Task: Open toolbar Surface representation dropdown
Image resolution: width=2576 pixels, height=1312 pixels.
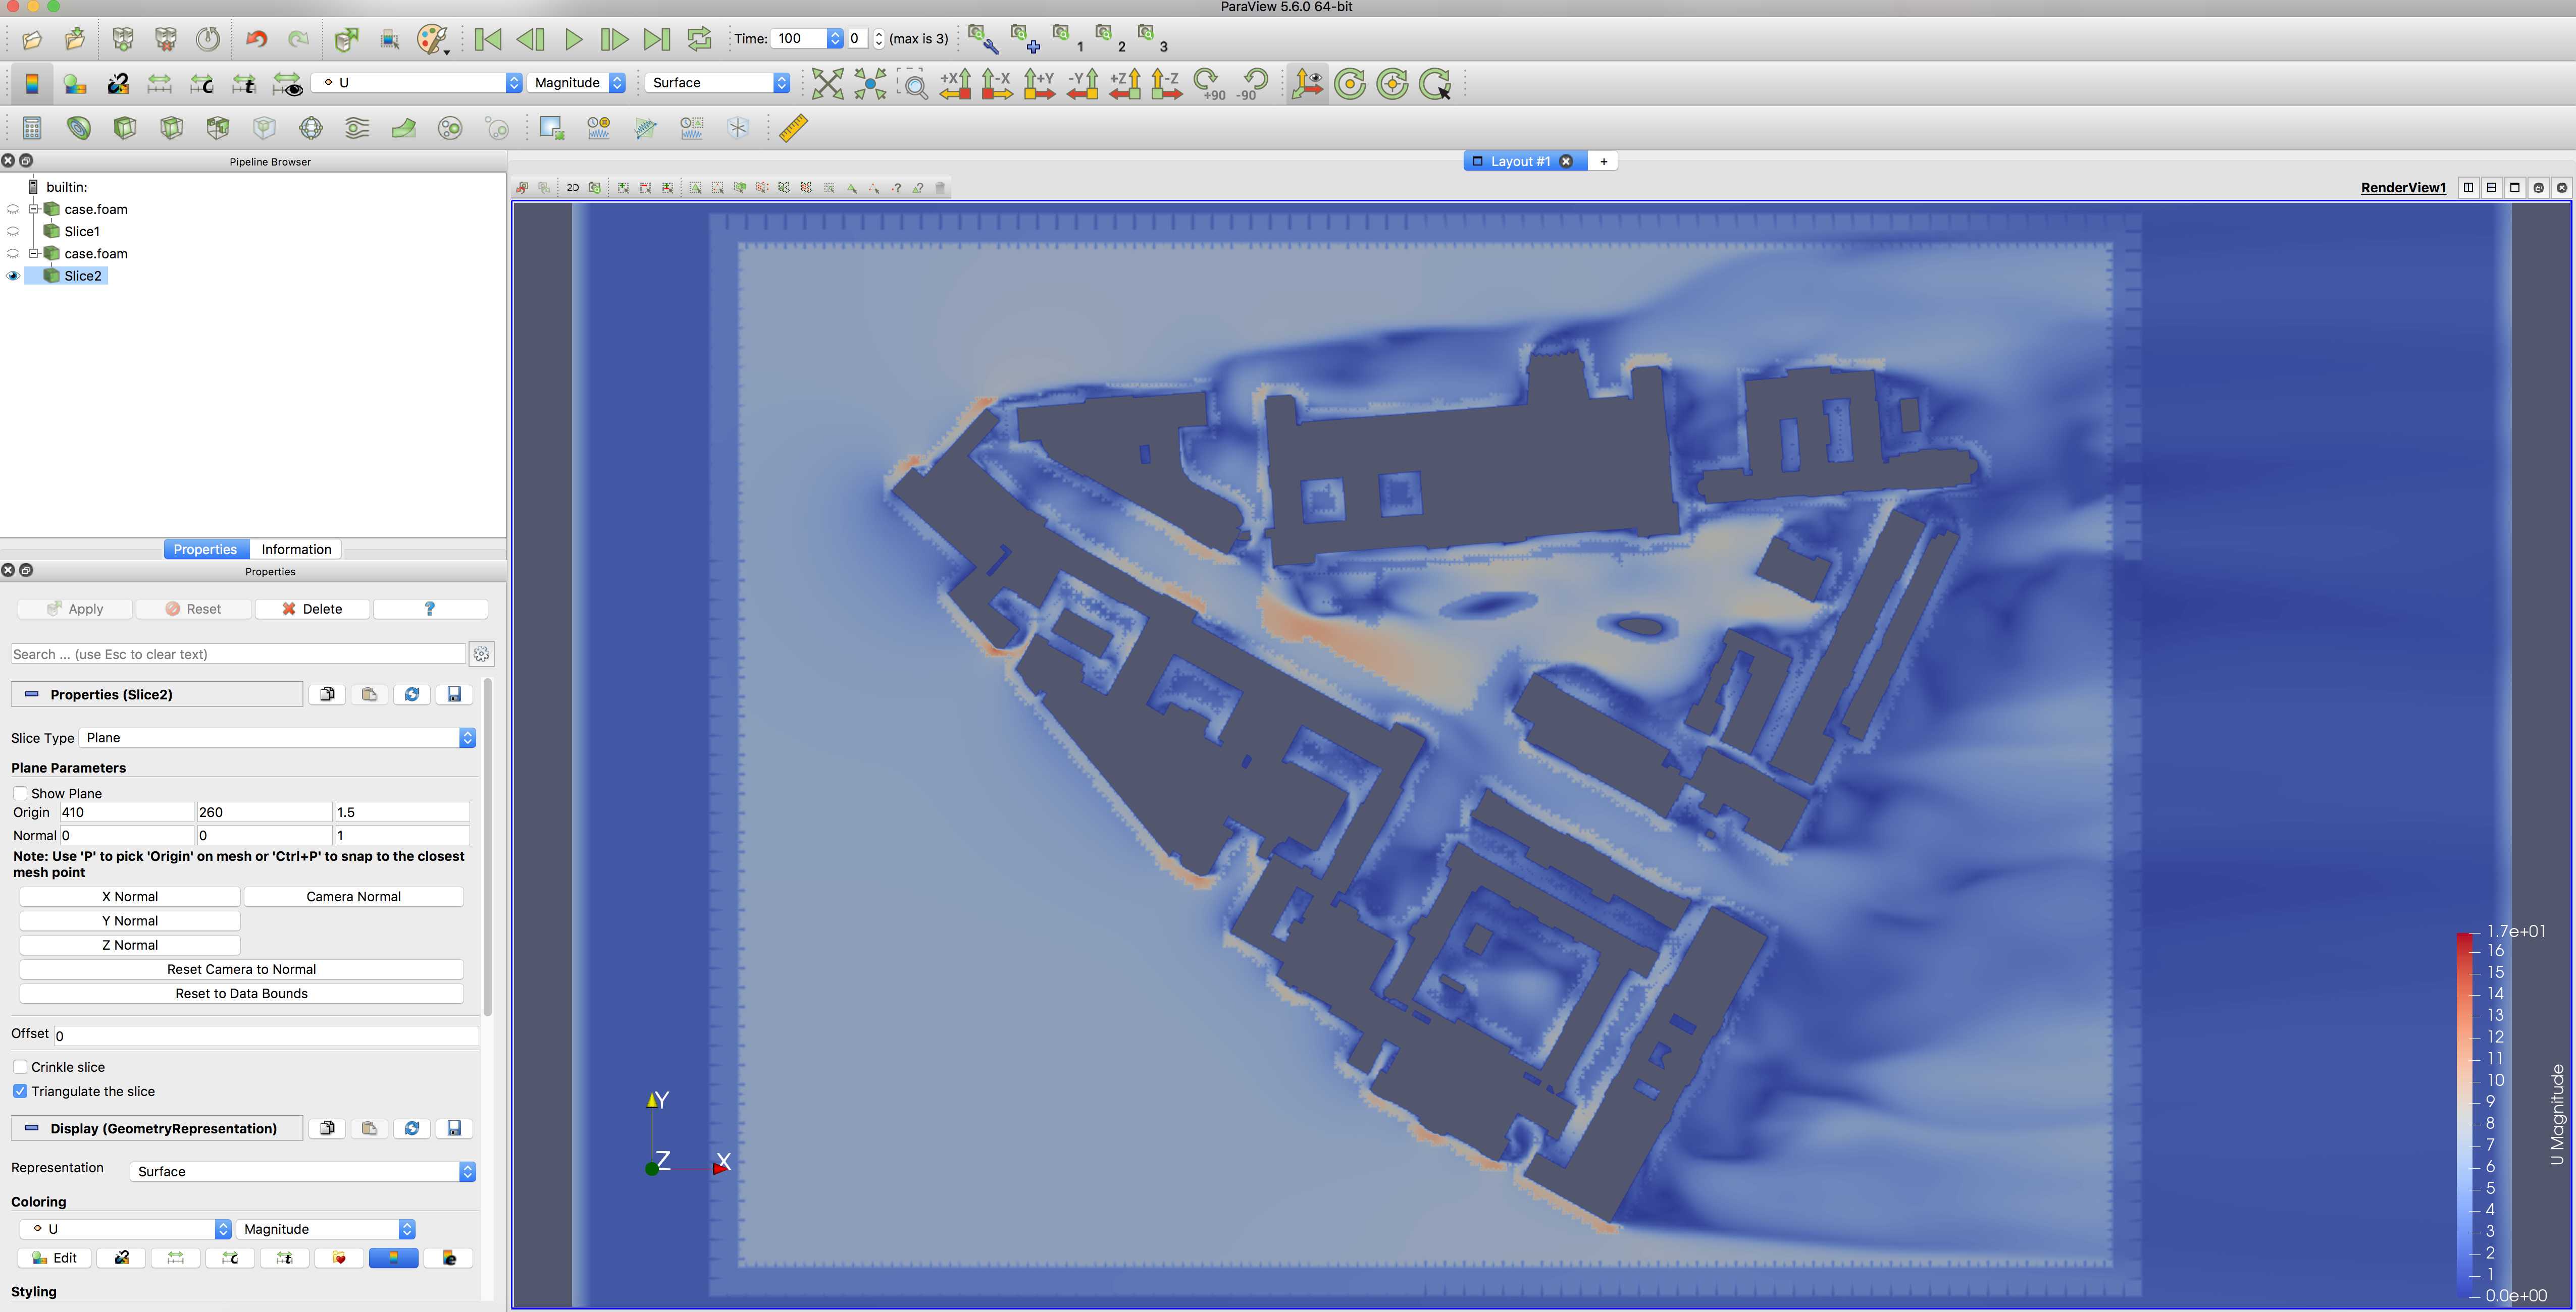Action: pos(718,83)
